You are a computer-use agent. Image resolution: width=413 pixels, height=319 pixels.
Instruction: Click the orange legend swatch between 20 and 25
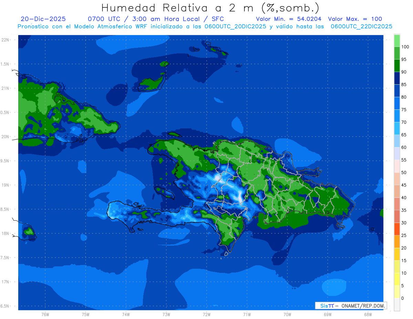(397, 241)
